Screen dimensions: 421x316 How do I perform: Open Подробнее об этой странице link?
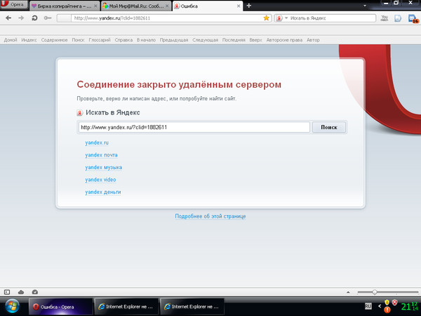tap(210, 216)
